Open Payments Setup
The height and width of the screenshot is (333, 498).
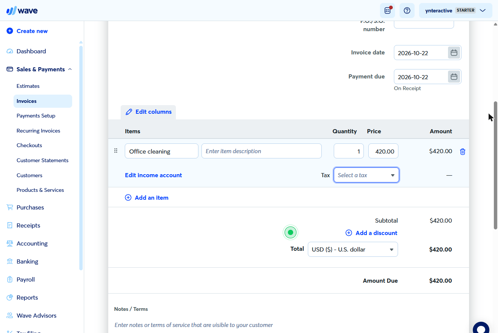[x=36, y=116]
